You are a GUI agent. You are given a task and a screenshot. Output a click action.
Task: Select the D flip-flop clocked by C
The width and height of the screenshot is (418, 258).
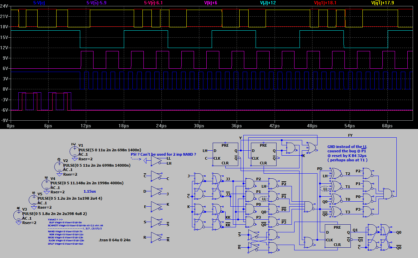pyautogui.click(x=225, y=155)
